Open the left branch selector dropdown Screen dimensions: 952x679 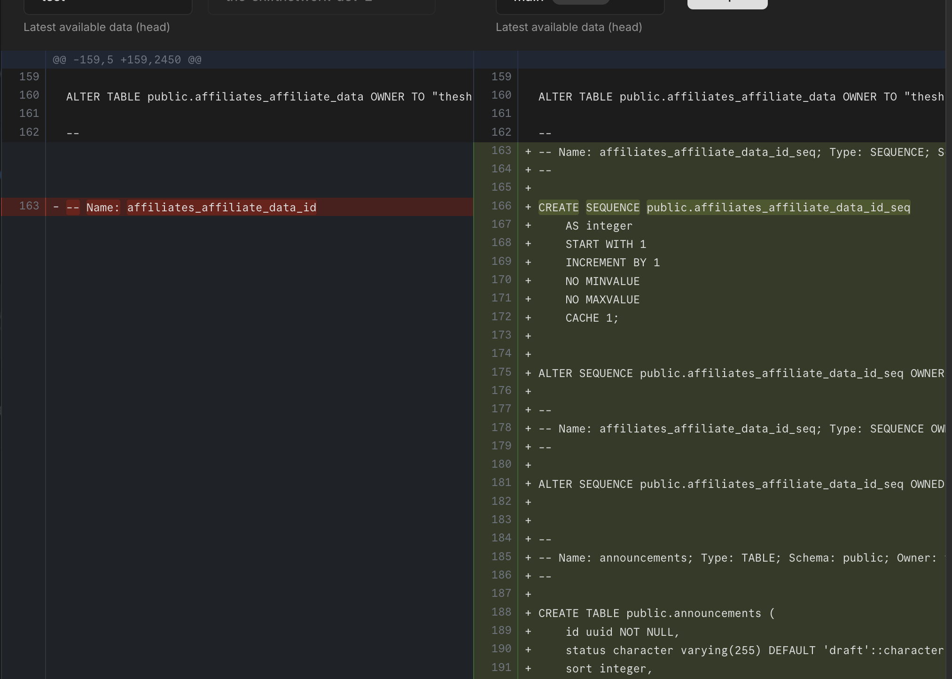coord(108,6)
